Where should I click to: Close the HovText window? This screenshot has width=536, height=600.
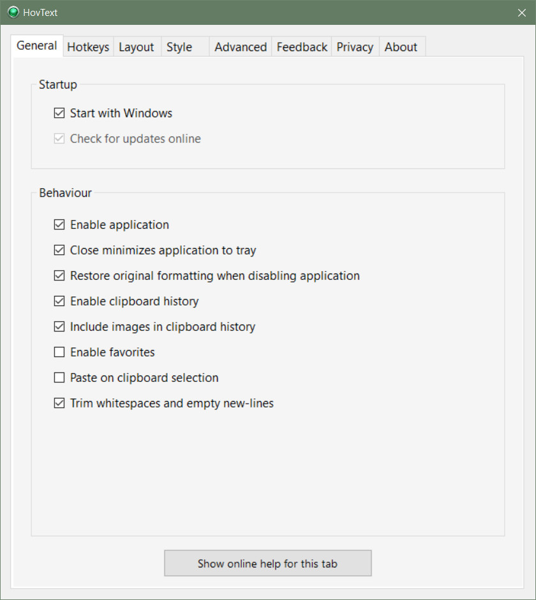point(521,13)
